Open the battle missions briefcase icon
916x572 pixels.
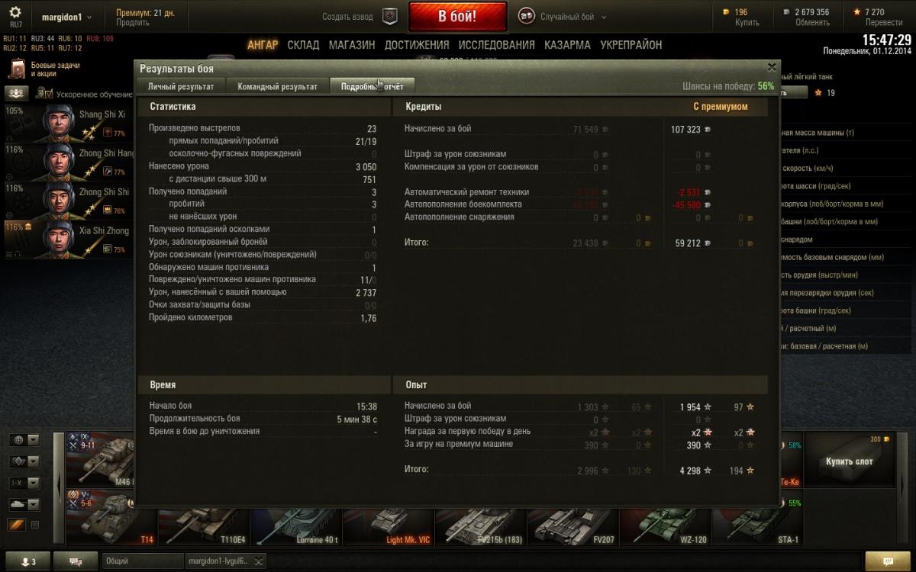pyautogui.click(x=17, y=69)
